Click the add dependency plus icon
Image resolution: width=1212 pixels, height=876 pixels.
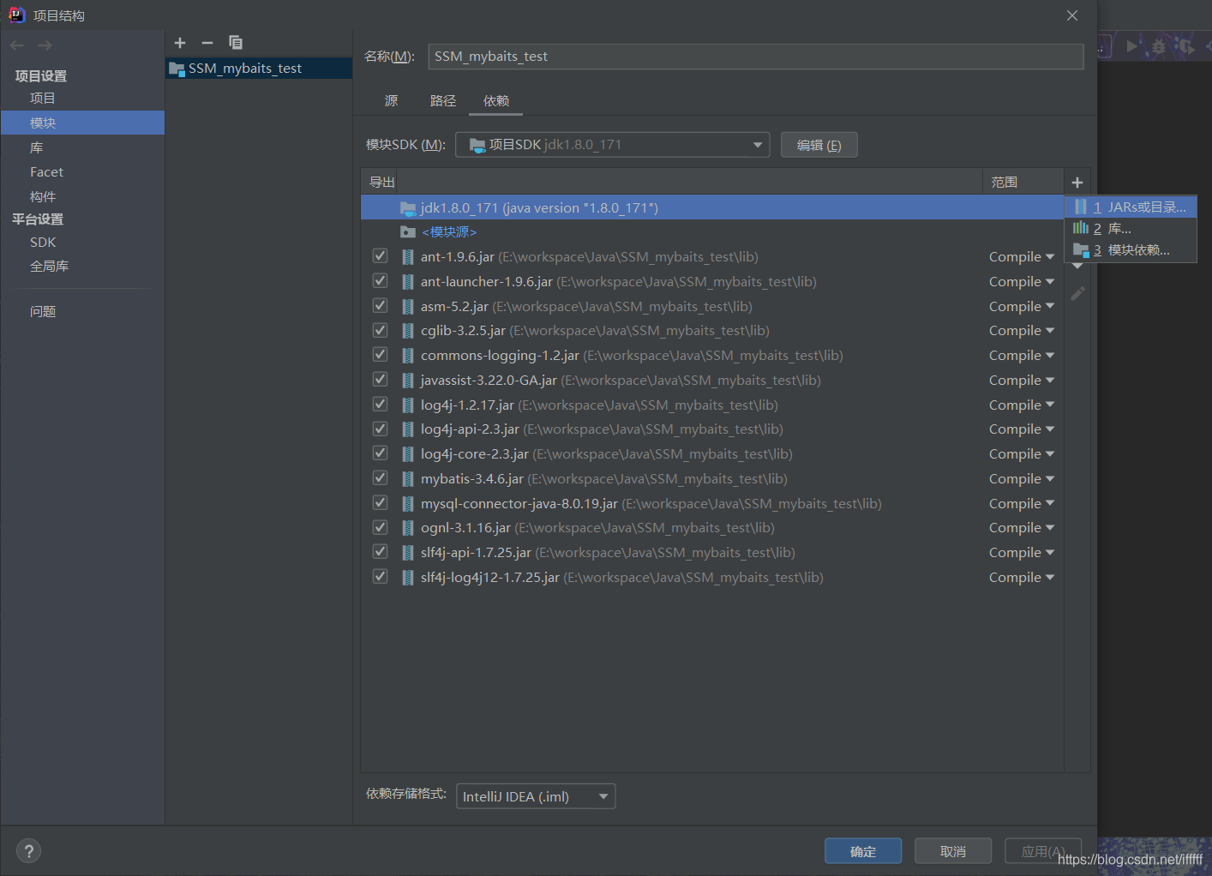[1077, 183]
